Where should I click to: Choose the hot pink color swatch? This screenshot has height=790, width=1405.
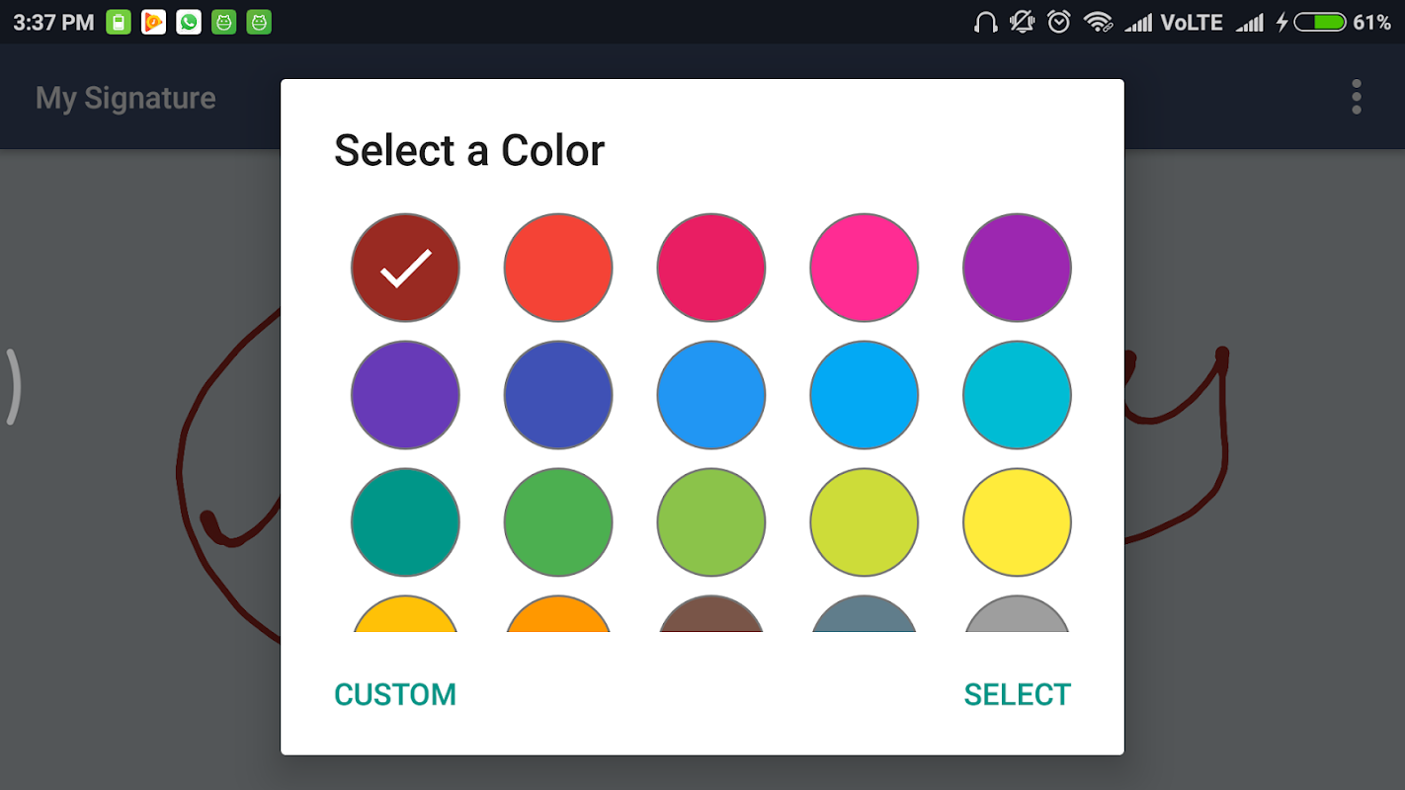pos(864,268)
